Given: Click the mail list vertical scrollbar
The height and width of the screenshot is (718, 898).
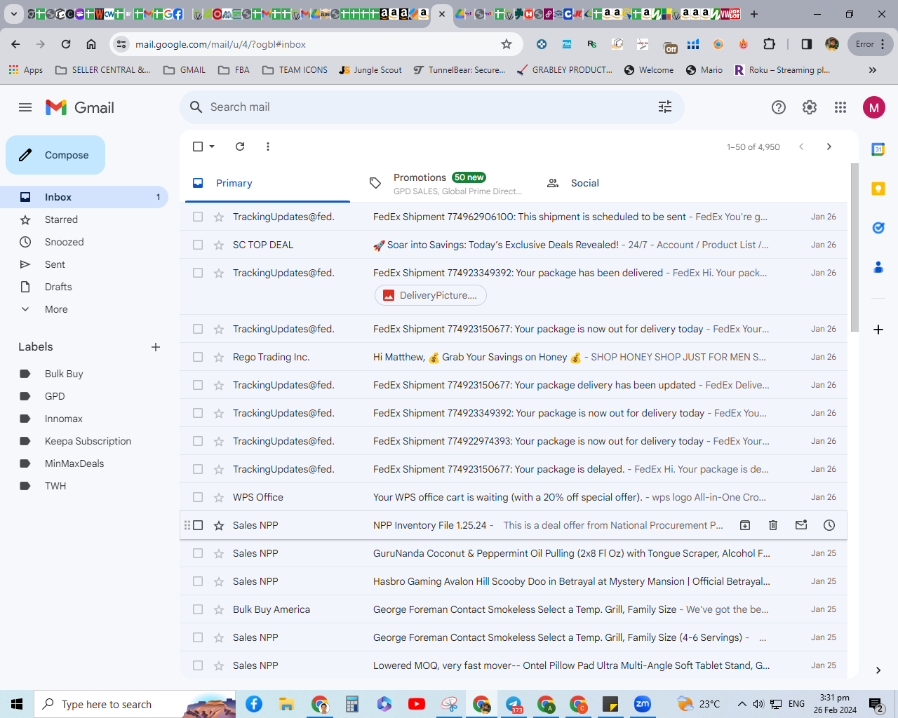Looking at the screenshot, I should point(855,248).
